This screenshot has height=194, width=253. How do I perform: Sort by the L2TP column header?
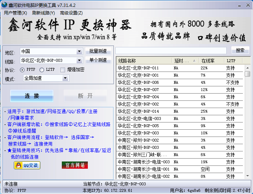(x=233, y=61)
